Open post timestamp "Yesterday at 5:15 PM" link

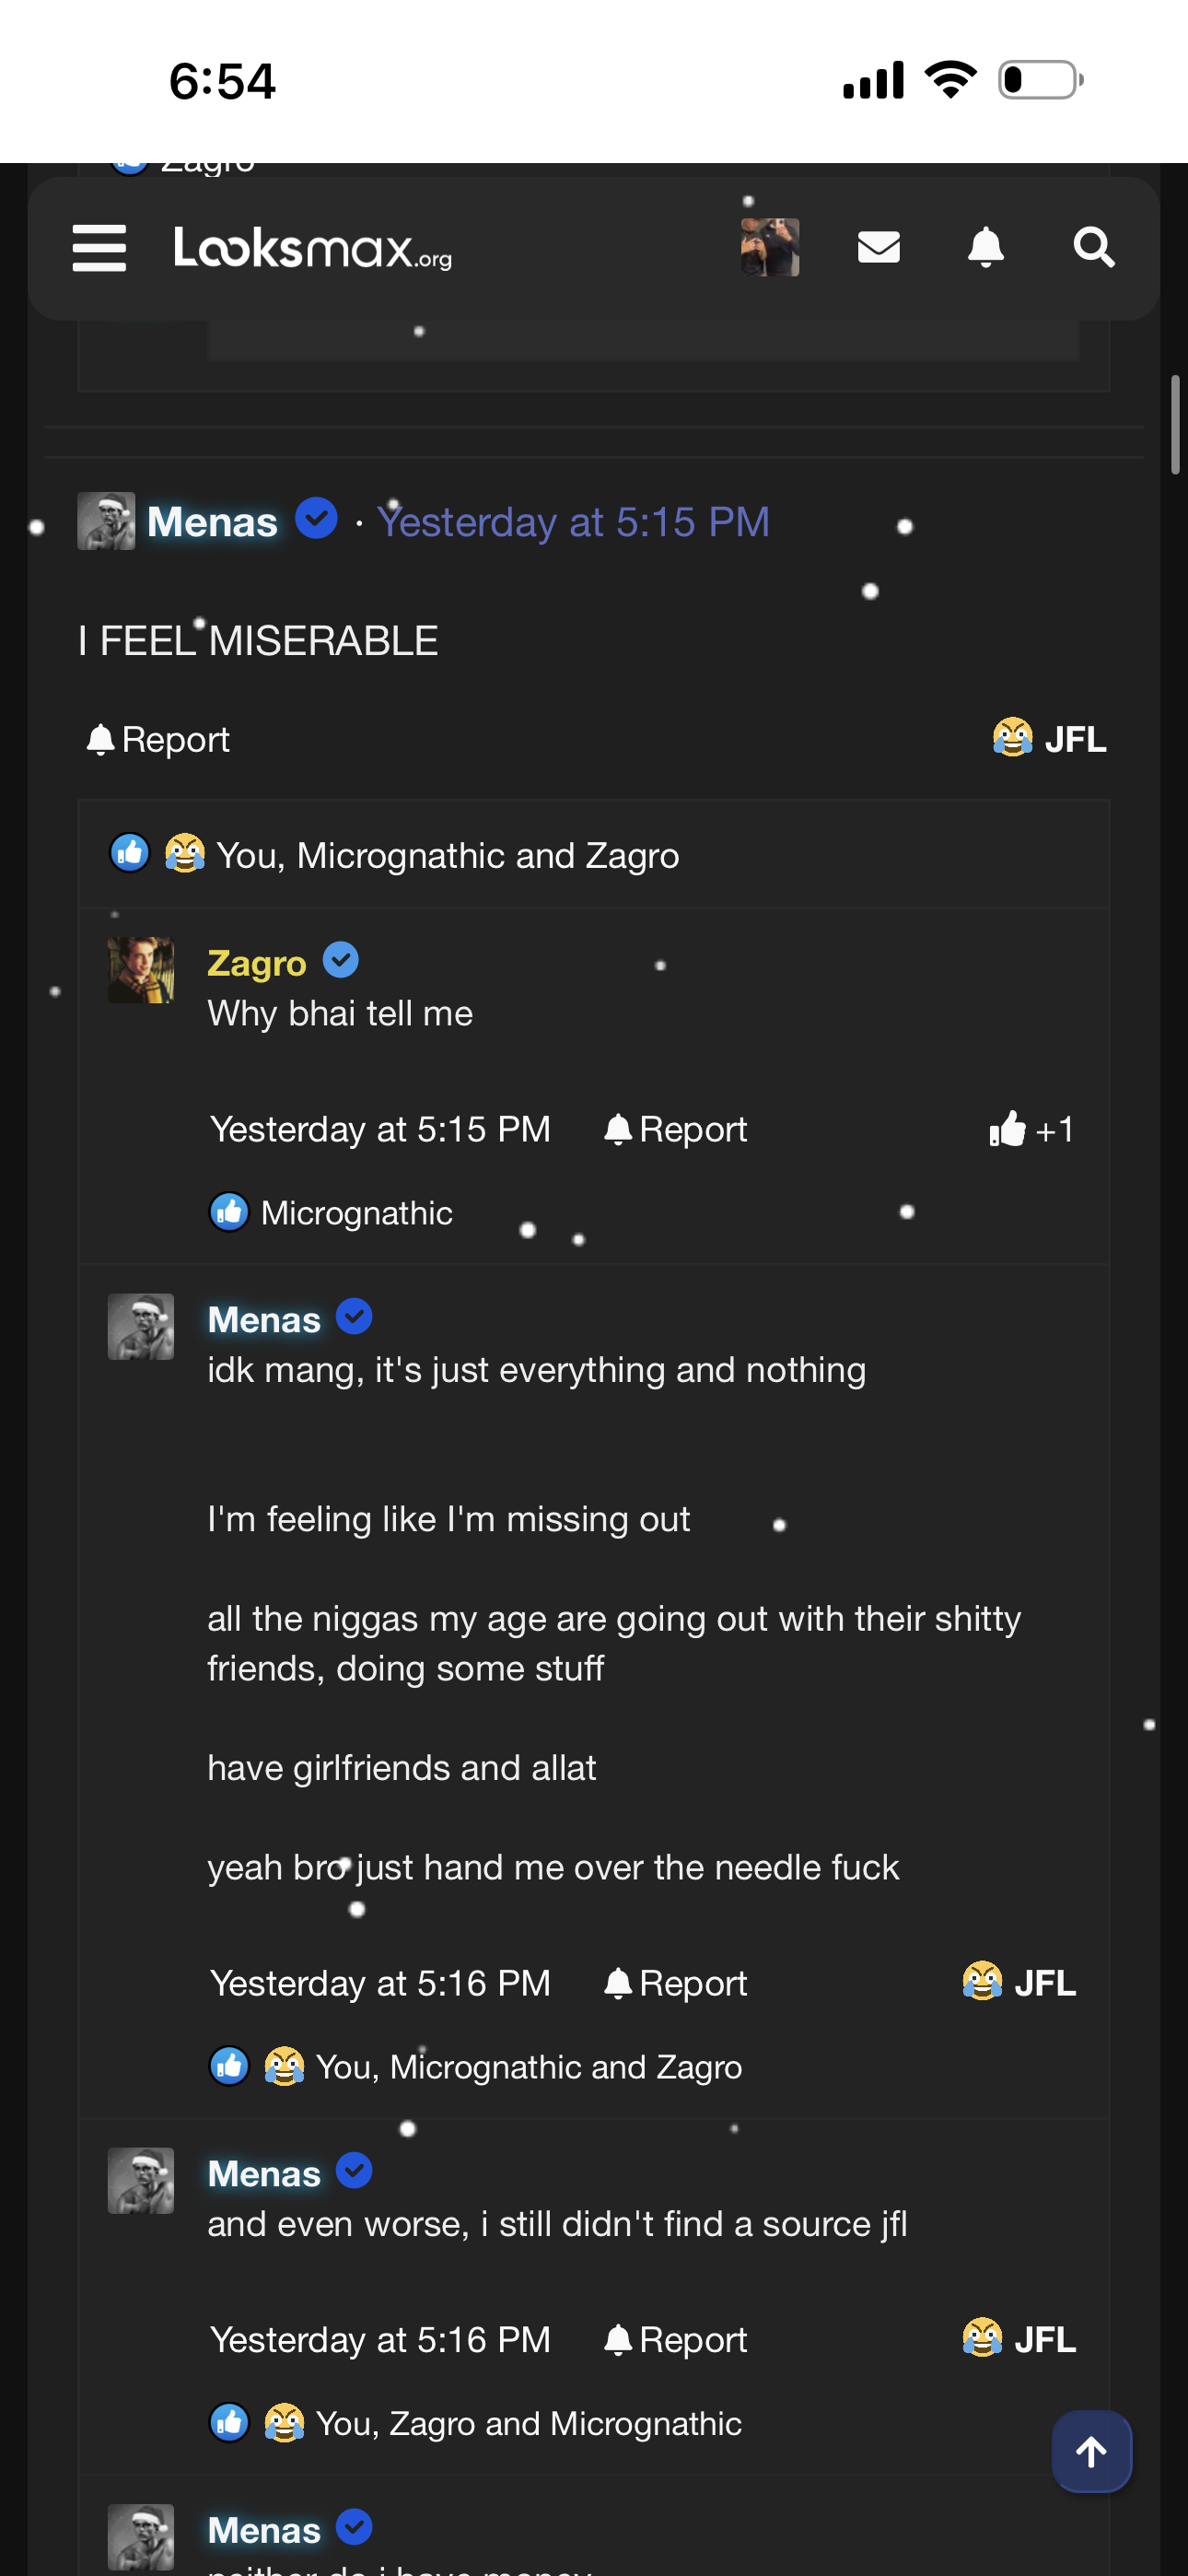point(573,522)
